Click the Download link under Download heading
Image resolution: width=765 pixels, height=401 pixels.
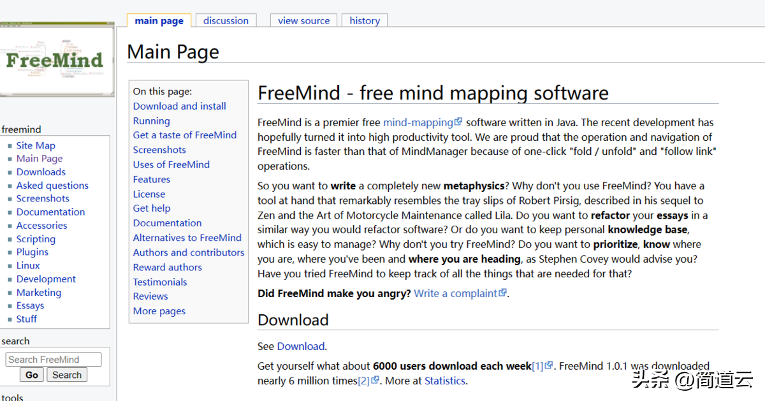coord(301,346)
